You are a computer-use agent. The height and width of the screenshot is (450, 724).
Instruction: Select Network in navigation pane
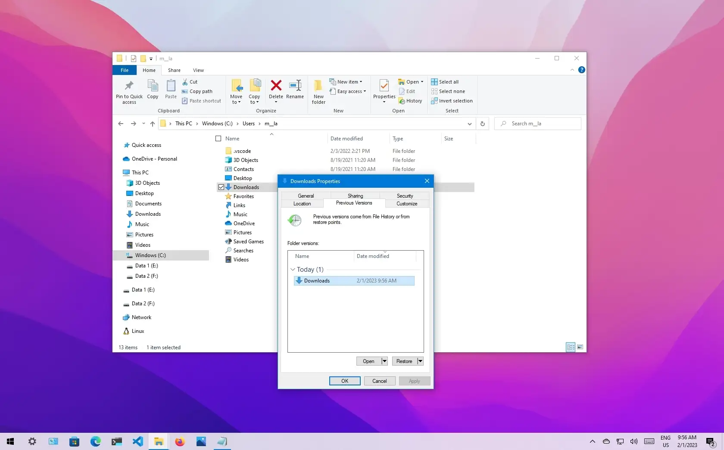coord(141,317)
